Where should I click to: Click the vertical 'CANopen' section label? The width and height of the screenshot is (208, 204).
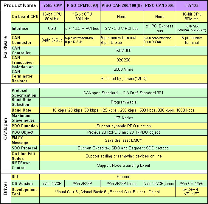(6, 129)
